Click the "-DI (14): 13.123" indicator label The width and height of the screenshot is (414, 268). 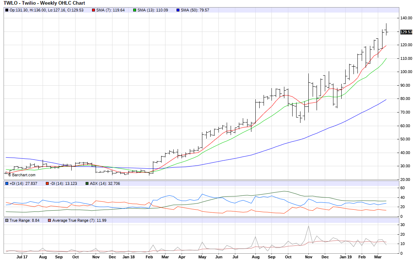click(64, 183)
